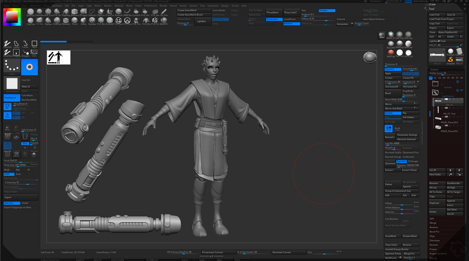Toggle Zadd mode

point(9,174)
